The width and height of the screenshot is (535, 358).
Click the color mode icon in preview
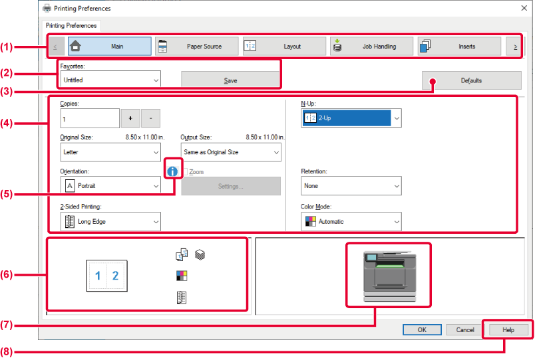[x=182, y=276]
